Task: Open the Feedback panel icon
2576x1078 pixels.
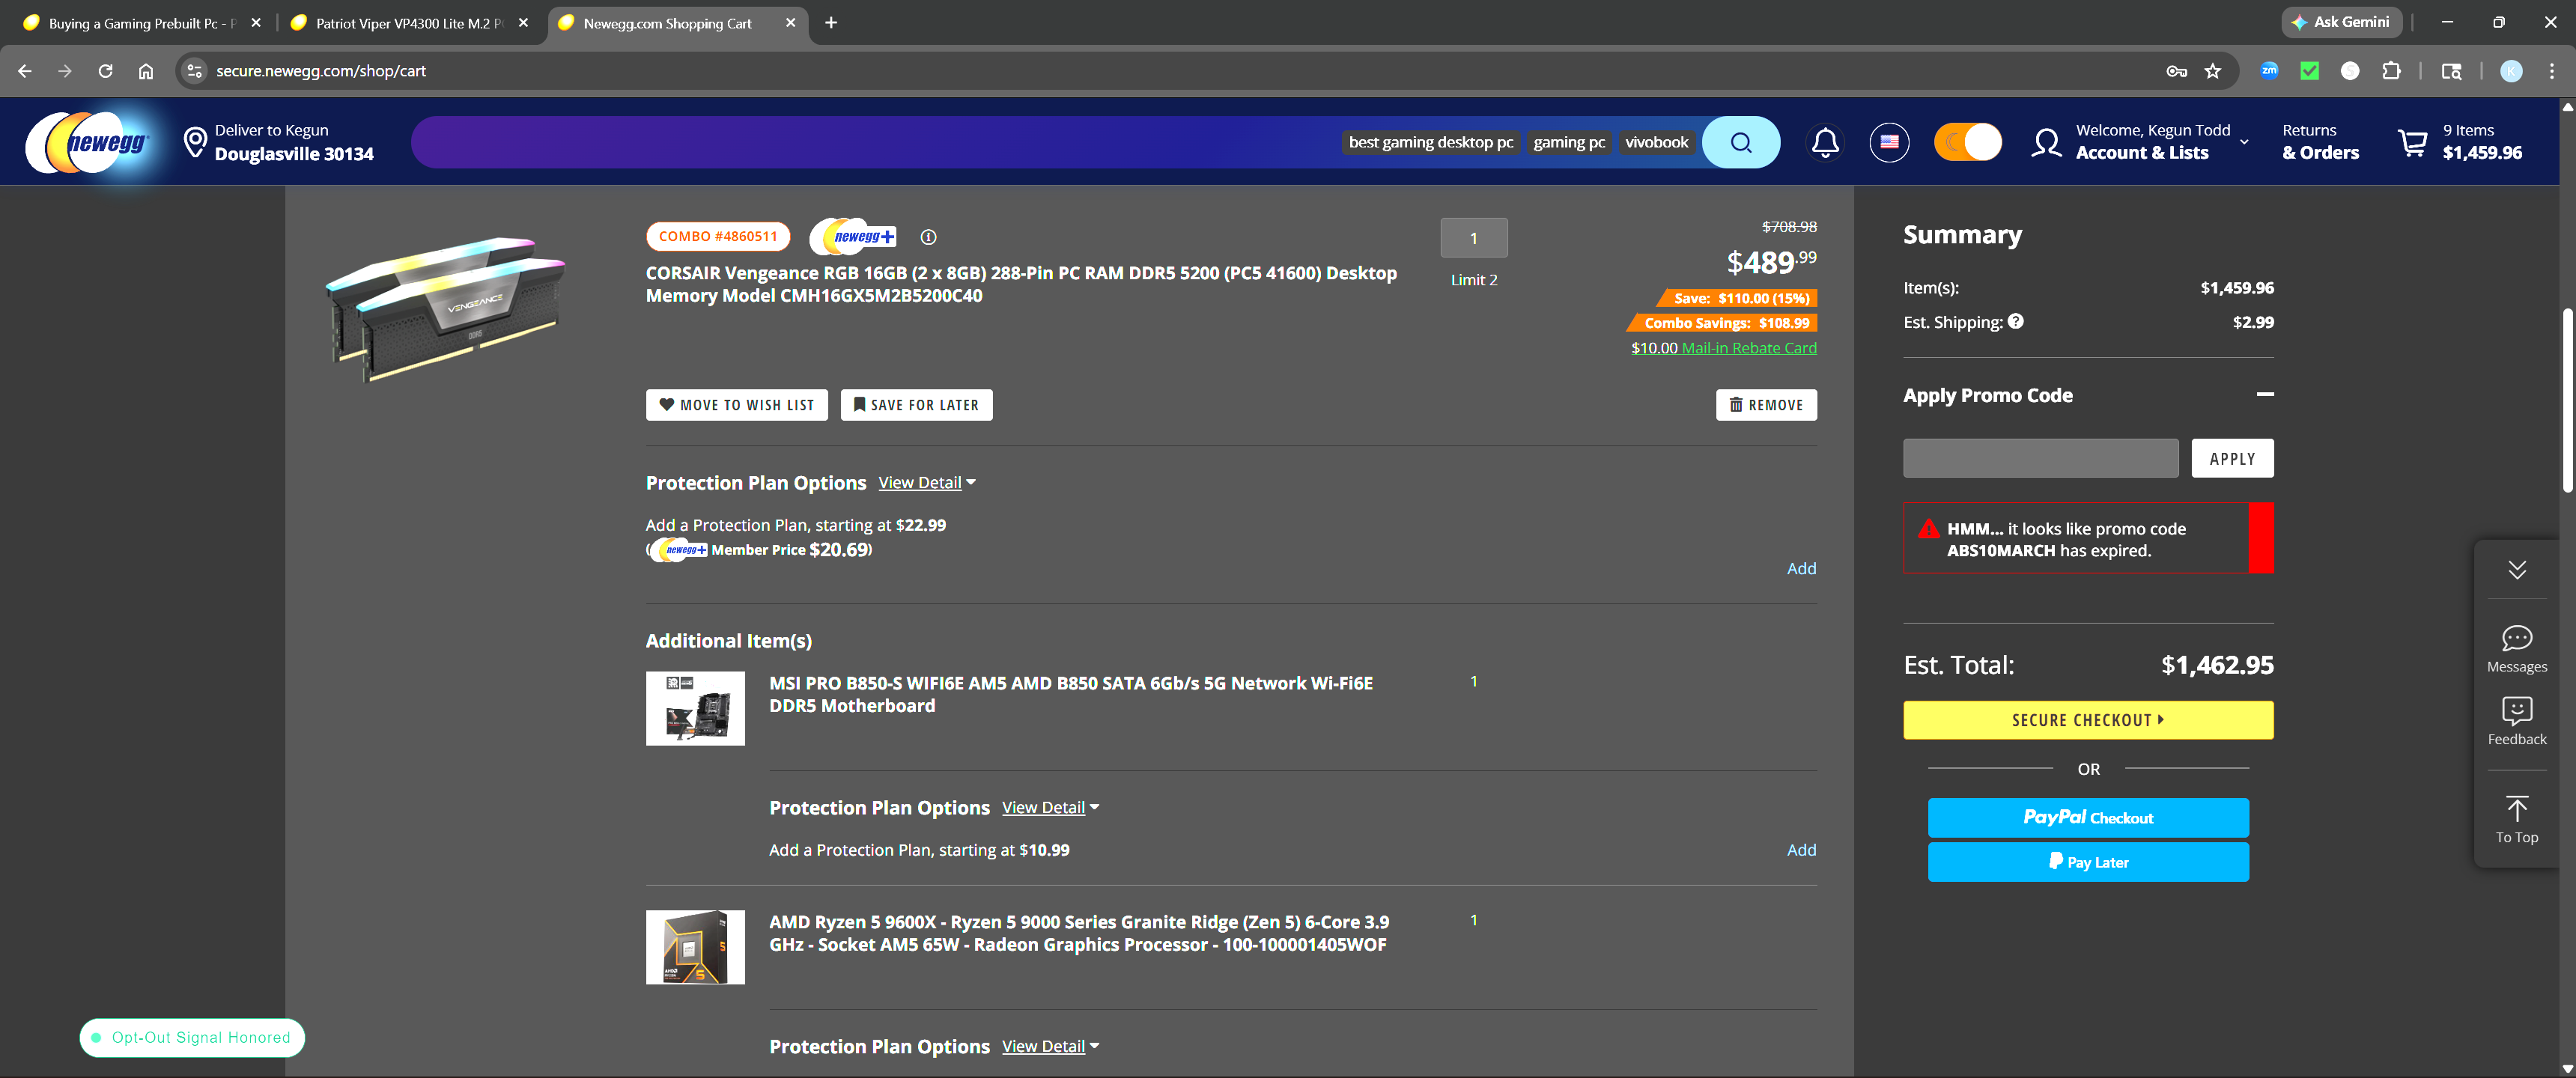Action: (2515, 720)
